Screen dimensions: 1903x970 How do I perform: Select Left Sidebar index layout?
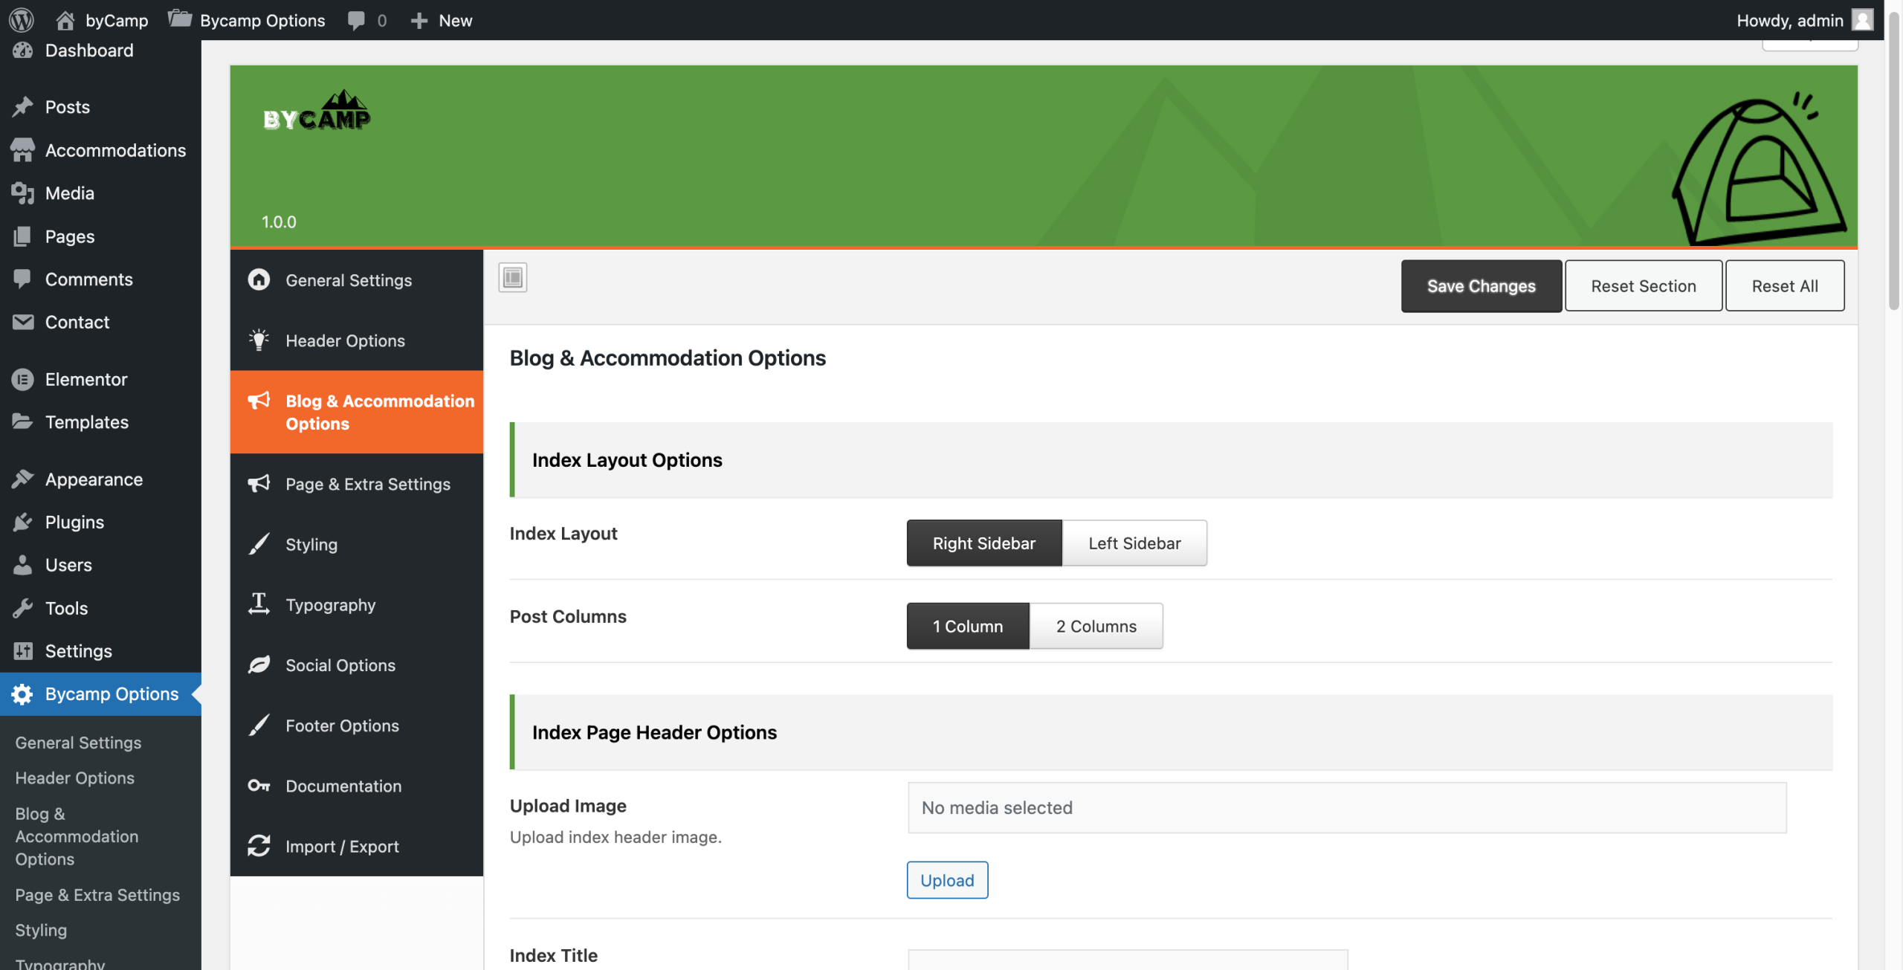click(1134, 543)
